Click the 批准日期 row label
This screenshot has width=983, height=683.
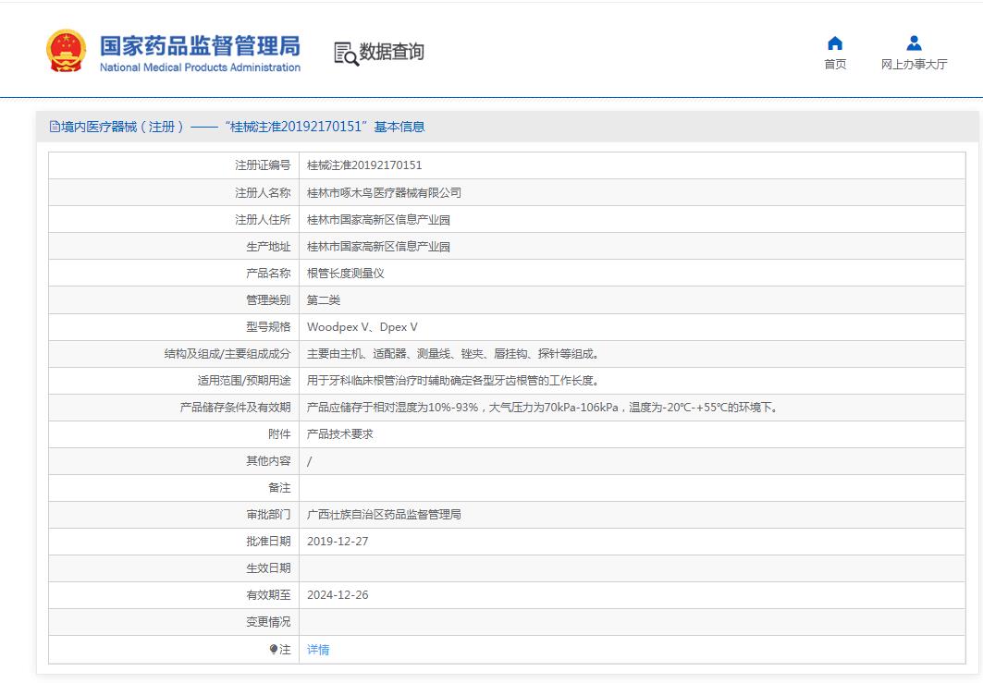pos(268,542)
